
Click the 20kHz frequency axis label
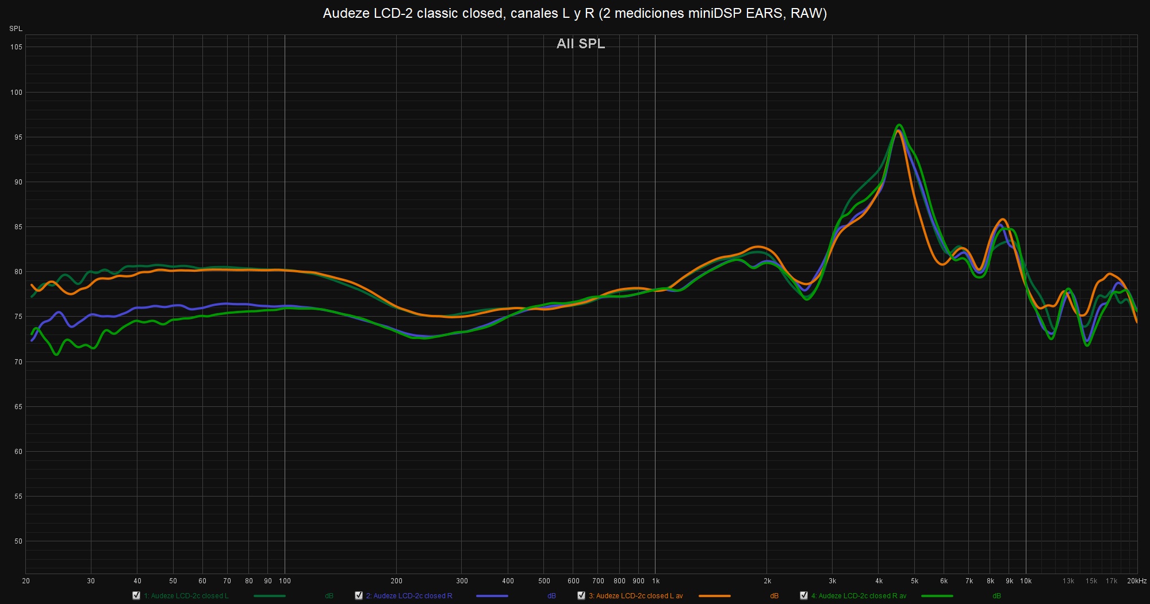[1136, 581]
